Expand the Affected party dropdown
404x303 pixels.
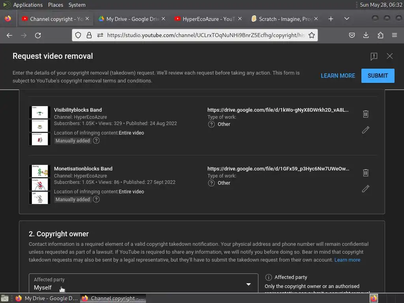click(x=144, y=283)
